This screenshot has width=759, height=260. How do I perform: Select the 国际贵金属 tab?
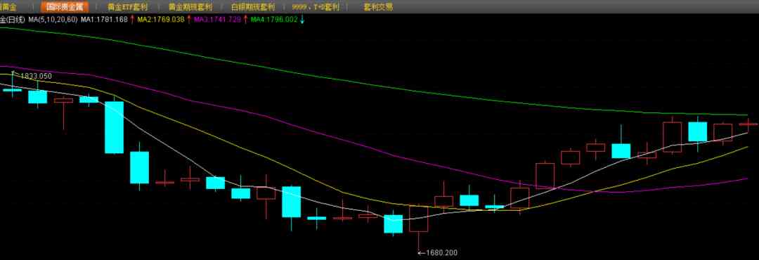65,7
